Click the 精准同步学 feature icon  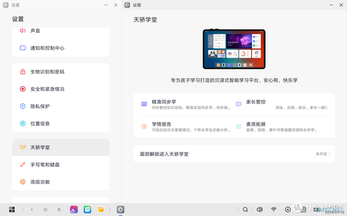144,104
